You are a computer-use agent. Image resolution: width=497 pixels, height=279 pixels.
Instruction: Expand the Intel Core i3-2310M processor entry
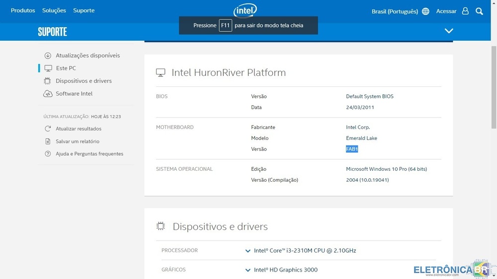coord(248,251)
